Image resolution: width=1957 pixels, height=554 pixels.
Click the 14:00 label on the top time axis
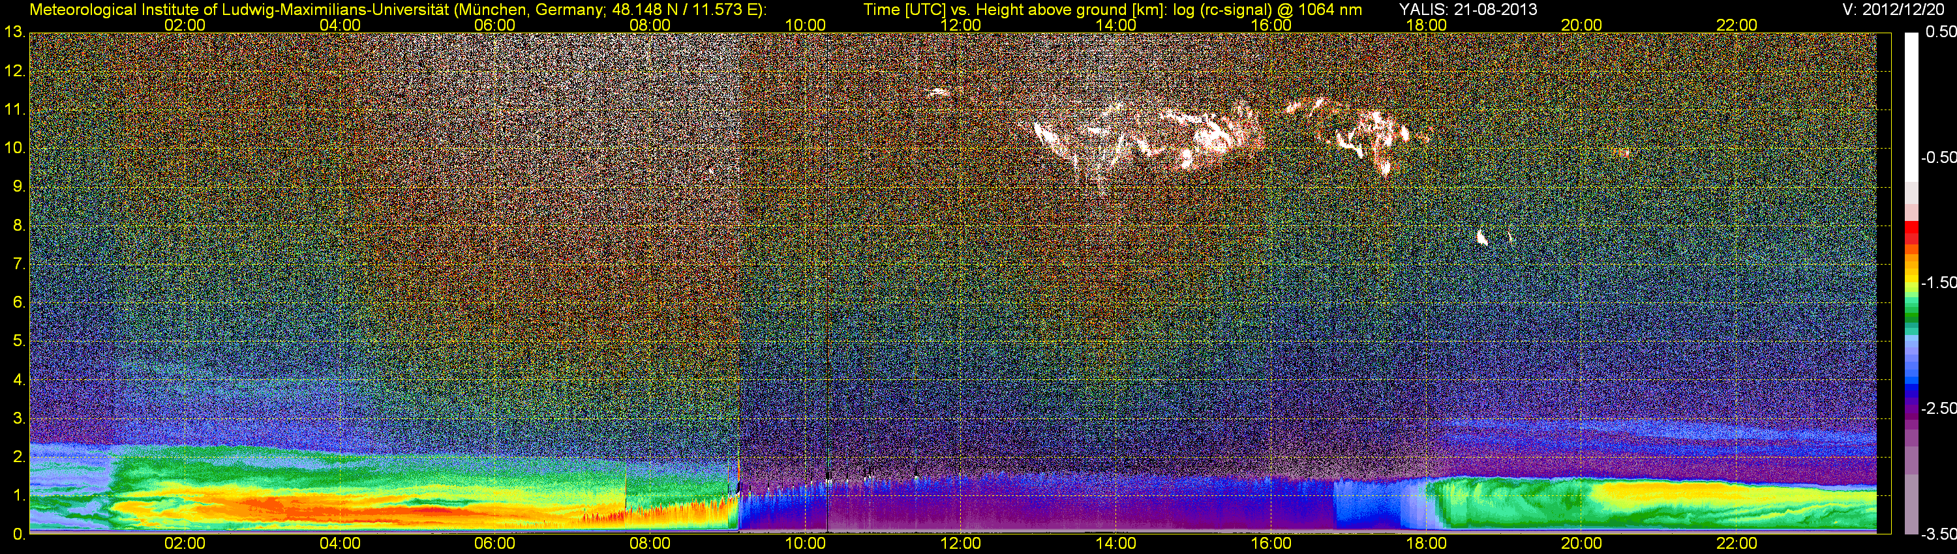click(1116, 25)
